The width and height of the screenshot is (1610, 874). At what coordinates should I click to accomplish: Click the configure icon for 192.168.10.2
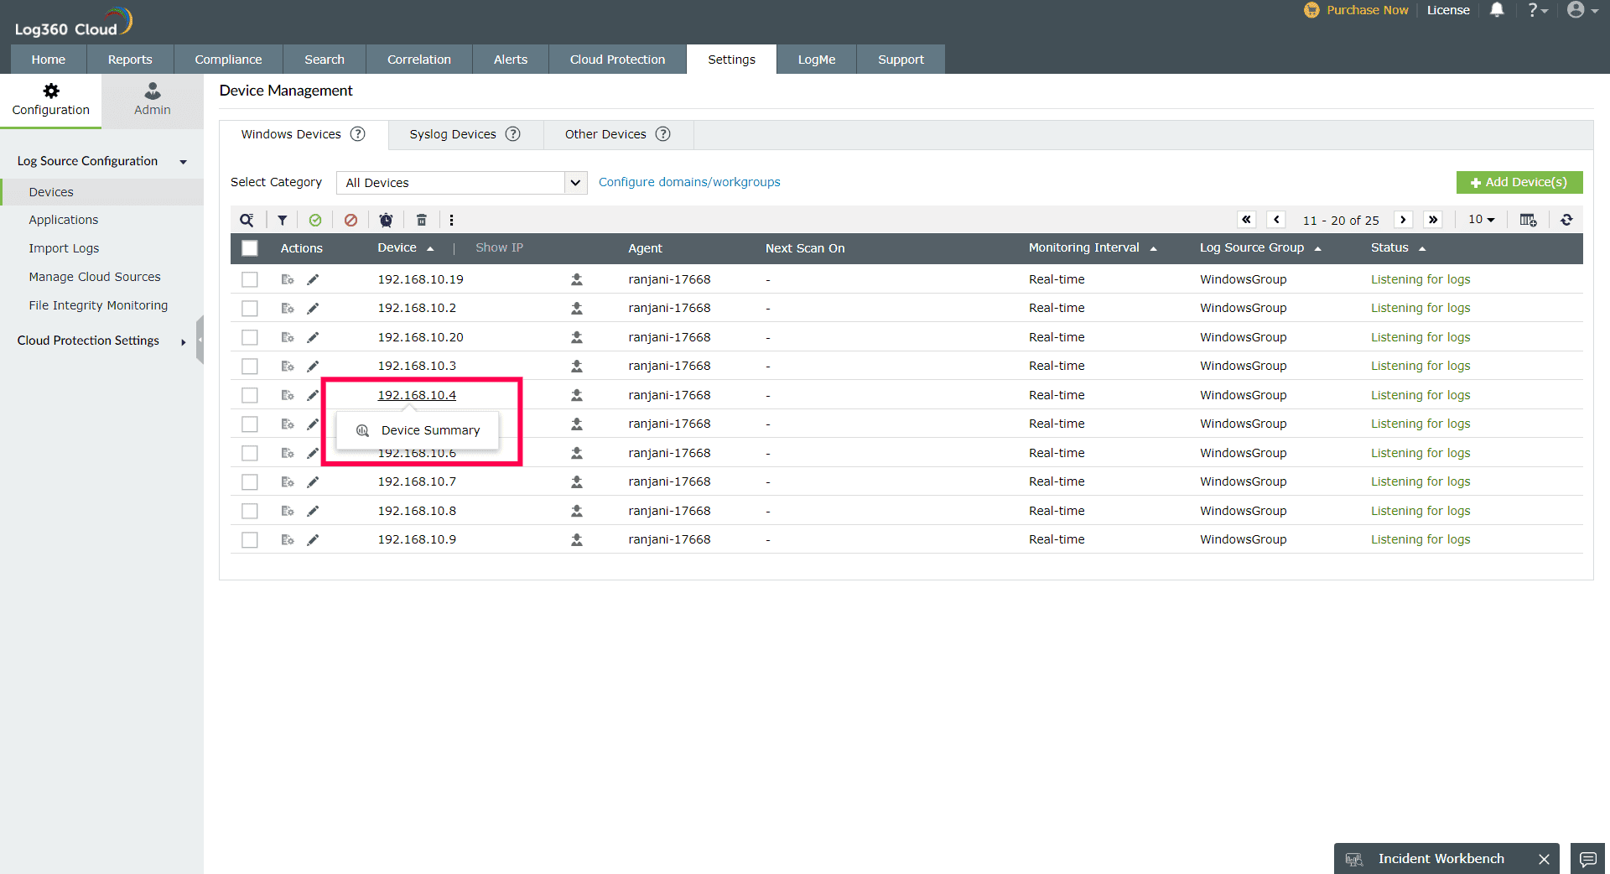tap(288, 309)
